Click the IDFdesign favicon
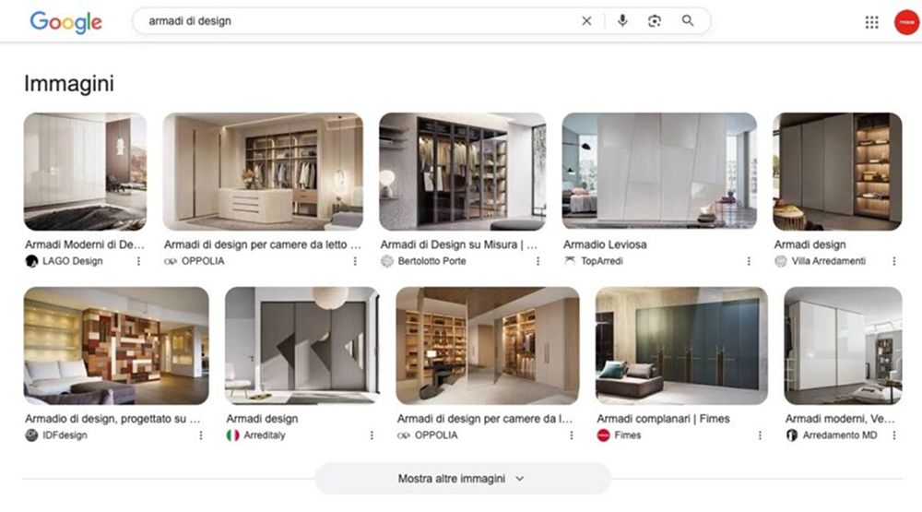The width and height of the screenshot is (922, 512). [31, 435]
